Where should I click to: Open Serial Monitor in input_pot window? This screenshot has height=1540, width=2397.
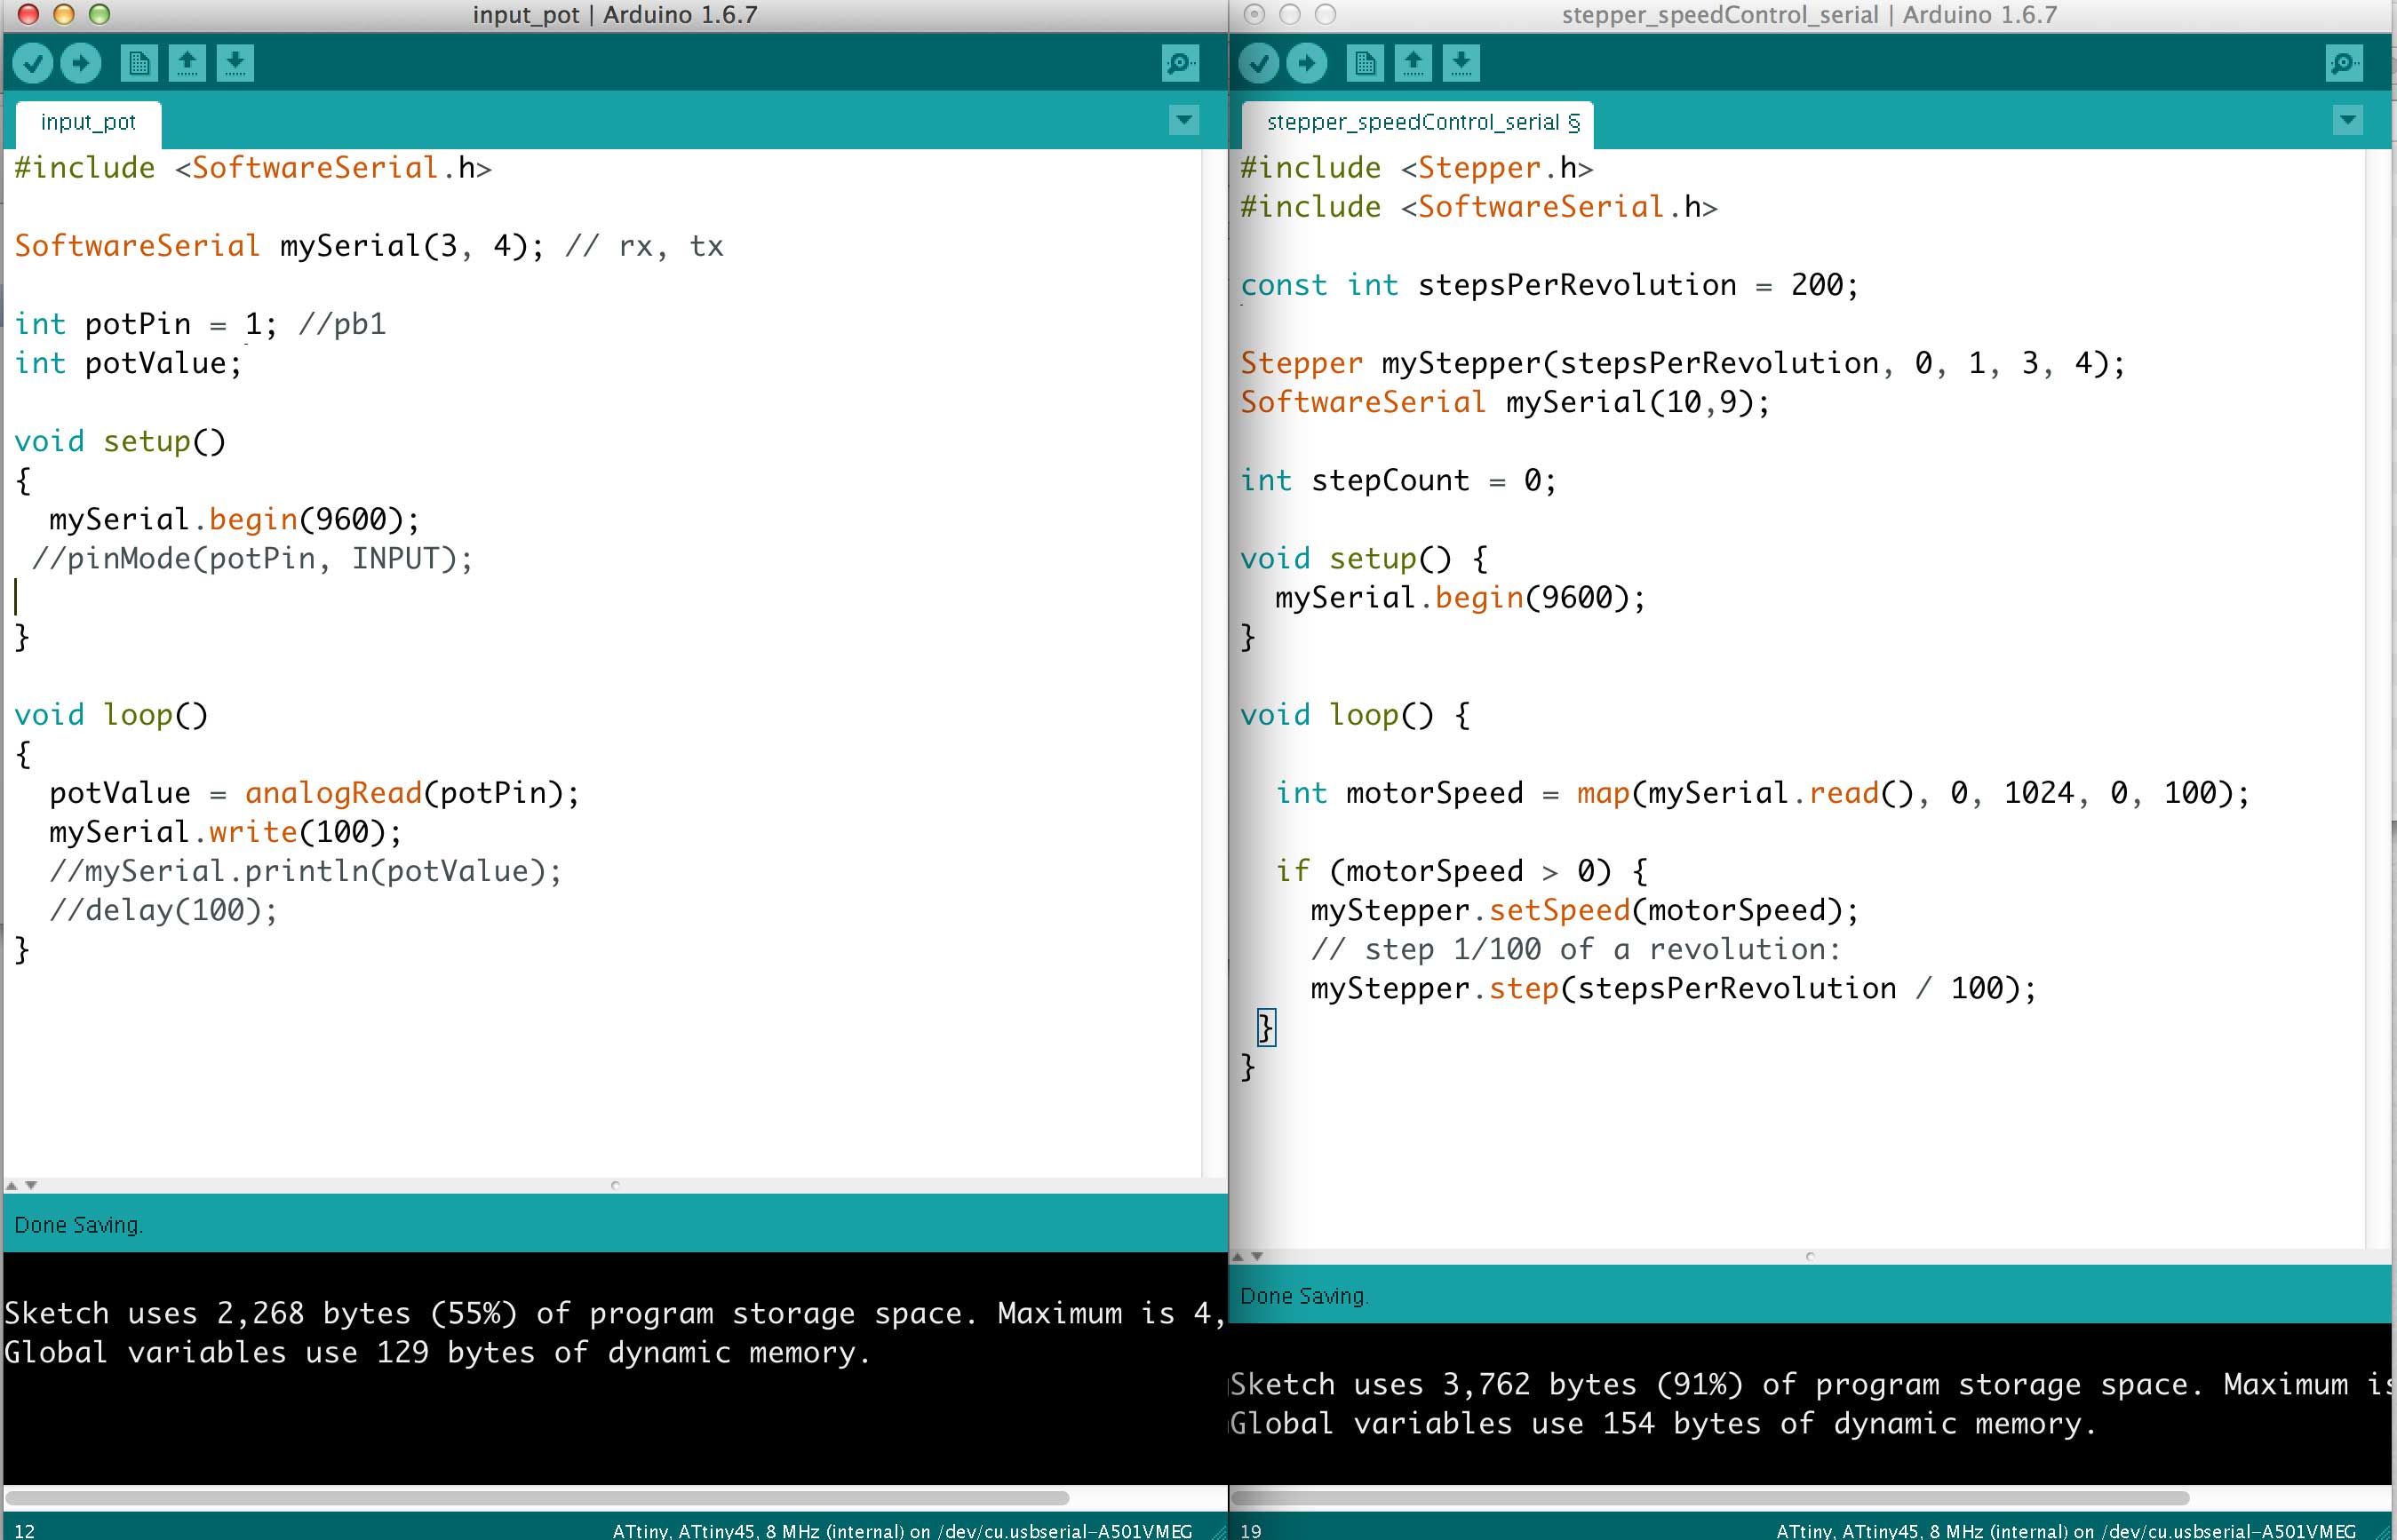tap(1181, 64)
